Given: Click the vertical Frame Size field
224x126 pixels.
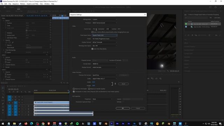Looking at the screenshot, I should point(108,29).
